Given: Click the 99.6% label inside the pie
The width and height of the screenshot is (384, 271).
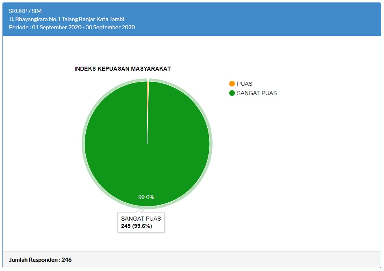Looking at the screenshot, I should click(146, 197).
